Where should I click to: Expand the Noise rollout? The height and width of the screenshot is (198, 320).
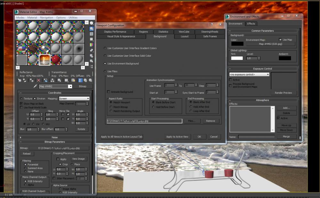coord(54,137)
